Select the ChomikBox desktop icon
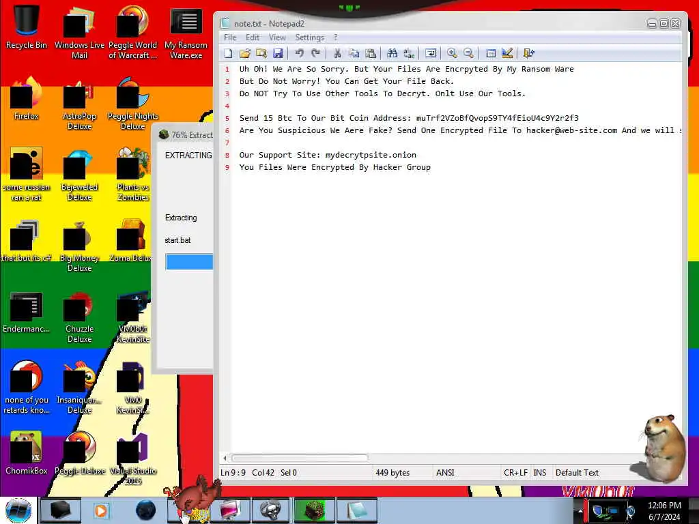 coord(27,454)
